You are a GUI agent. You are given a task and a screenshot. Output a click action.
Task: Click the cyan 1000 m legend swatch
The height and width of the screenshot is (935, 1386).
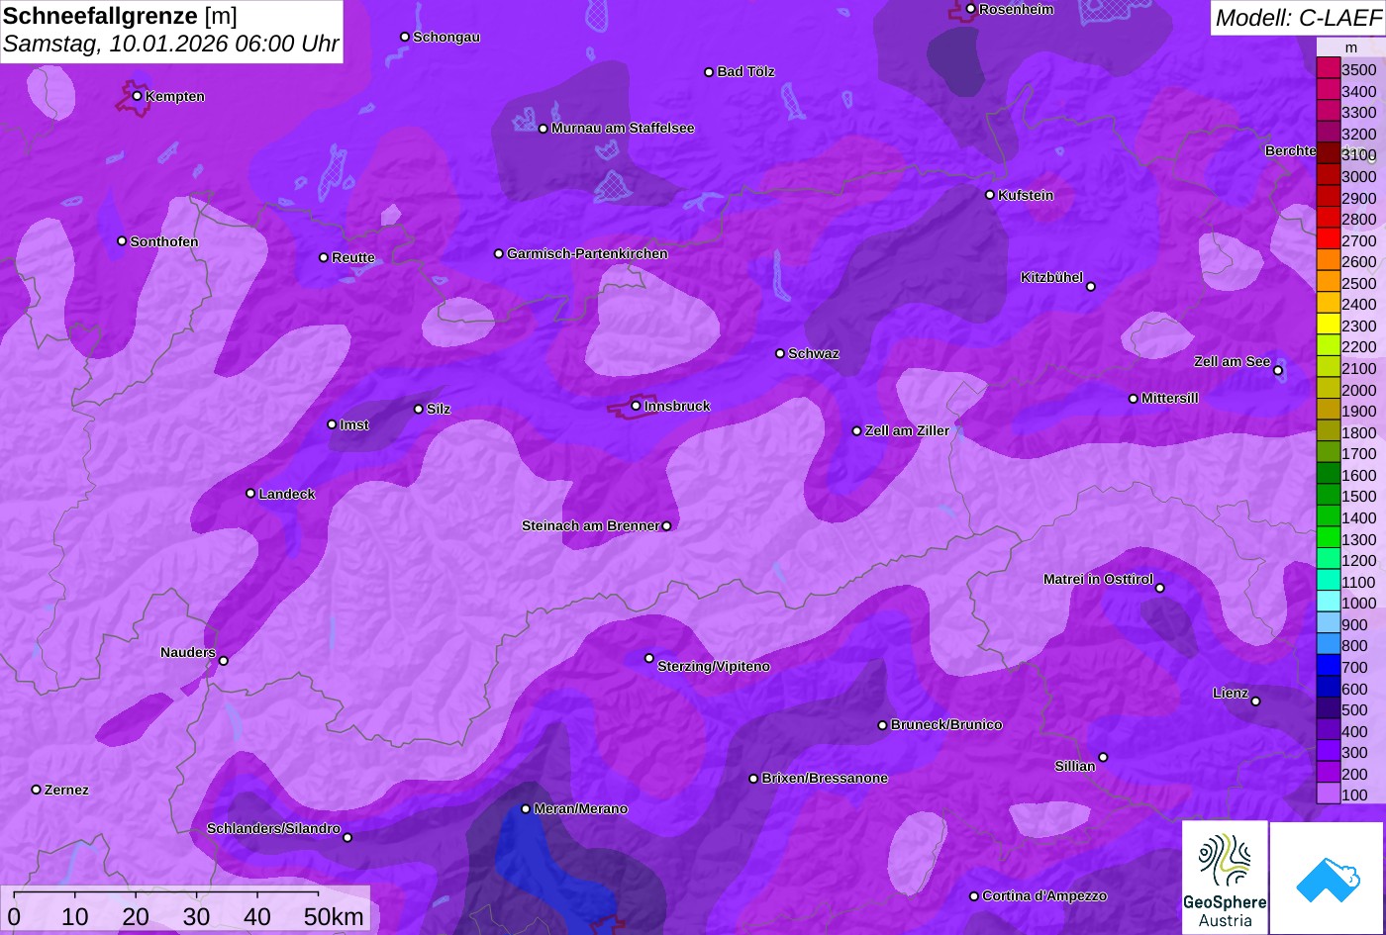[1328, 603]
